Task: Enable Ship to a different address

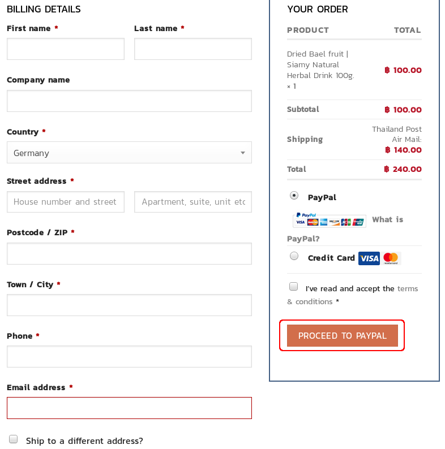Action: coord(13,439)
